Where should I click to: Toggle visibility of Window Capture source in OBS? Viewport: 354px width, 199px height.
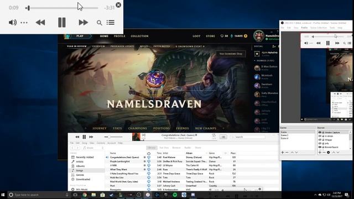(320, 133)
